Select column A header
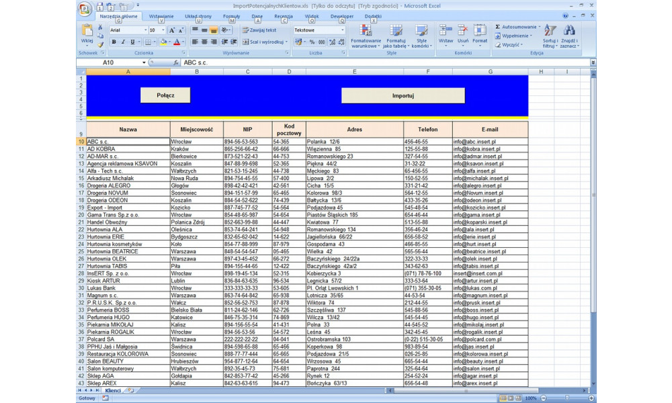The image size is (672, 403). click(128, 71)
